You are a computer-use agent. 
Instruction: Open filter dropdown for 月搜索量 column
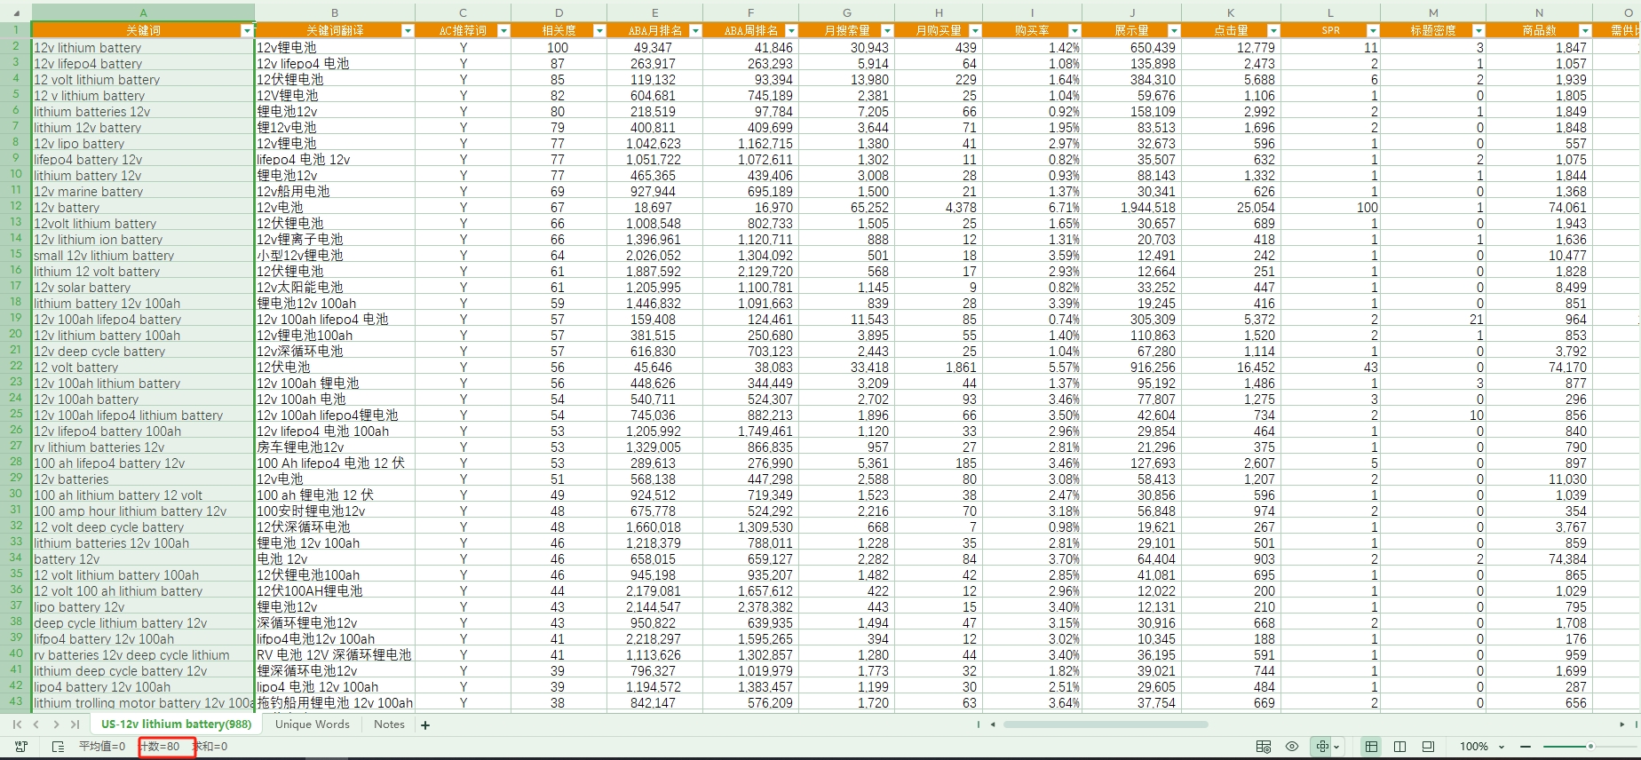click(887, 30)
